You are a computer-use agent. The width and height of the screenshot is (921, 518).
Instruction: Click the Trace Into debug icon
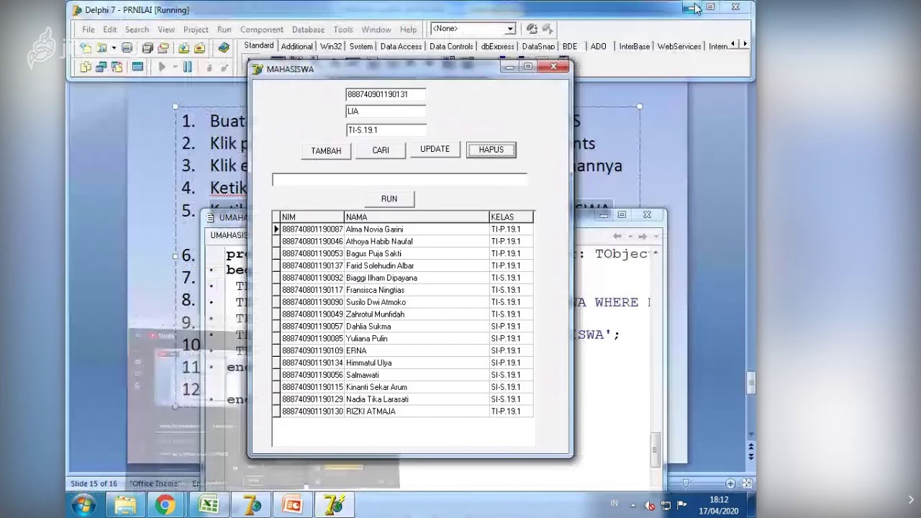click(x=208, y=67)
